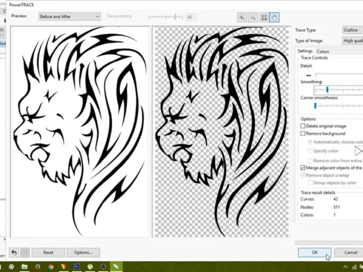Open the Preview mode dropdown

[x=69, y=17]
